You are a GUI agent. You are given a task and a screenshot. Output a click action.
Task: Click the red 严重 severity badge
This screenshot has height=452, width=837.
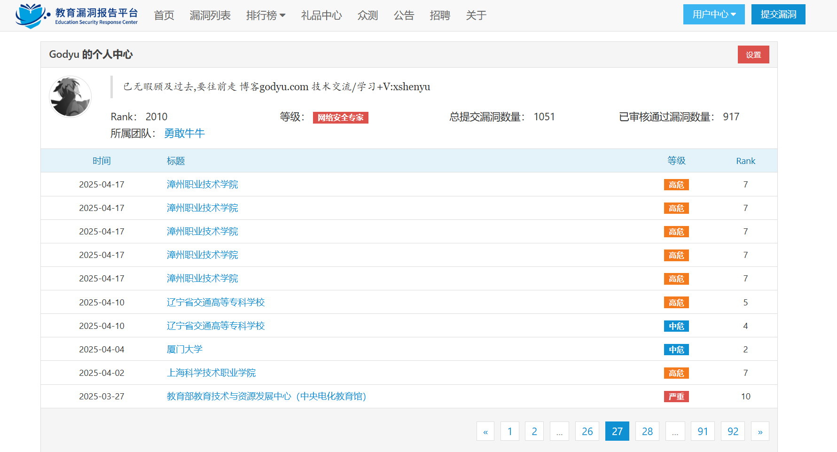[676, 397]
